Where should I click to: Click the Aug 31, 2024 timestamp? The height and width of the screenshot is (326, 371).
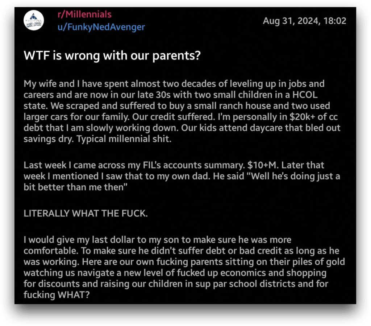pos(304,21)
